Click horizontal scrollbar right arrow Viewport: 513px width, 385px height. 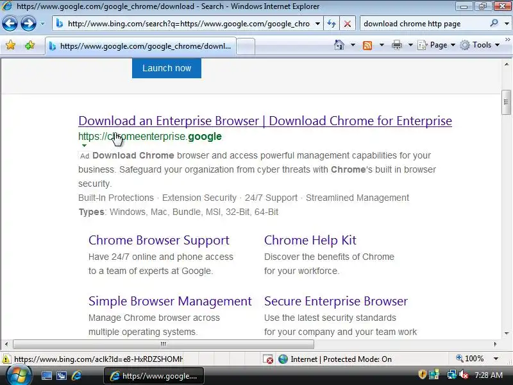coord(495,344)
